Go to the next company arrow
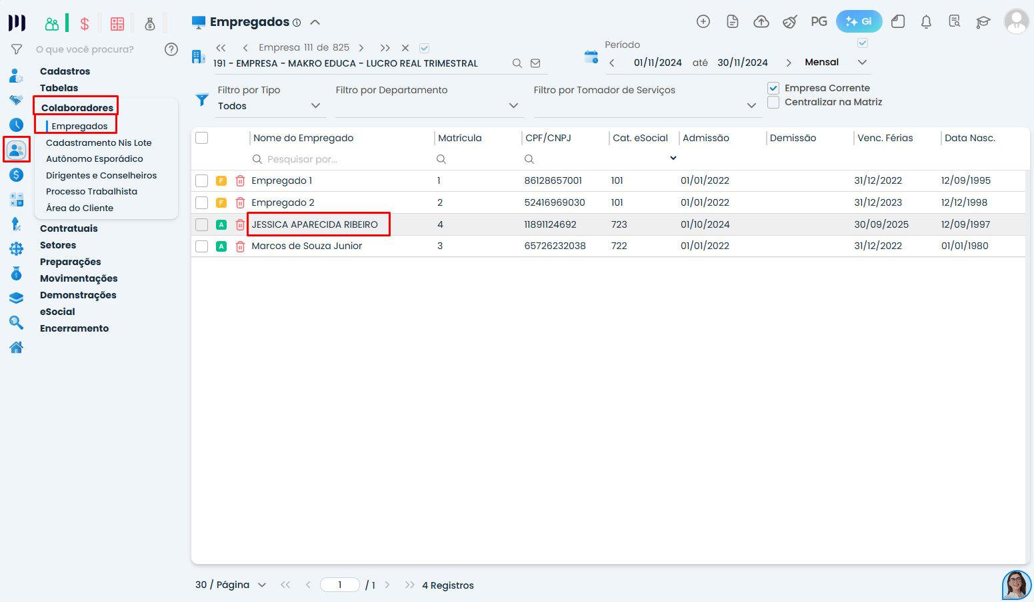The height and width of the screenshot is (602, 1034). [361, 48]
